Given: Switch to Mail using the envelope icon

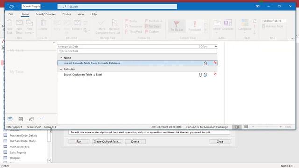Looking at the screenshot, I should (10, 119).
